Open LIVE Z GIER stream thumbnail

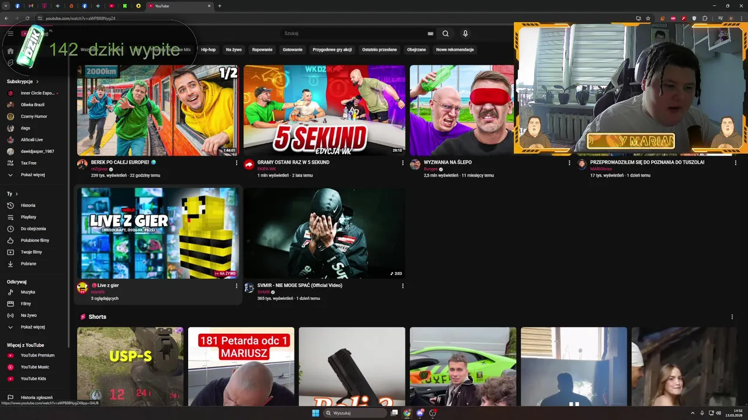(x=158, y=233)
